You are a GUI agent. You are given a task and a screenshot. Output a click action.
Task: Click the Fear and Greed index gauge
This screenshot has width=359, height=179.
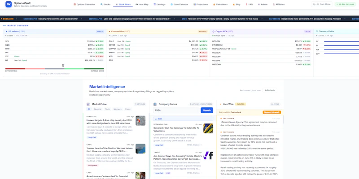point(54,68)
